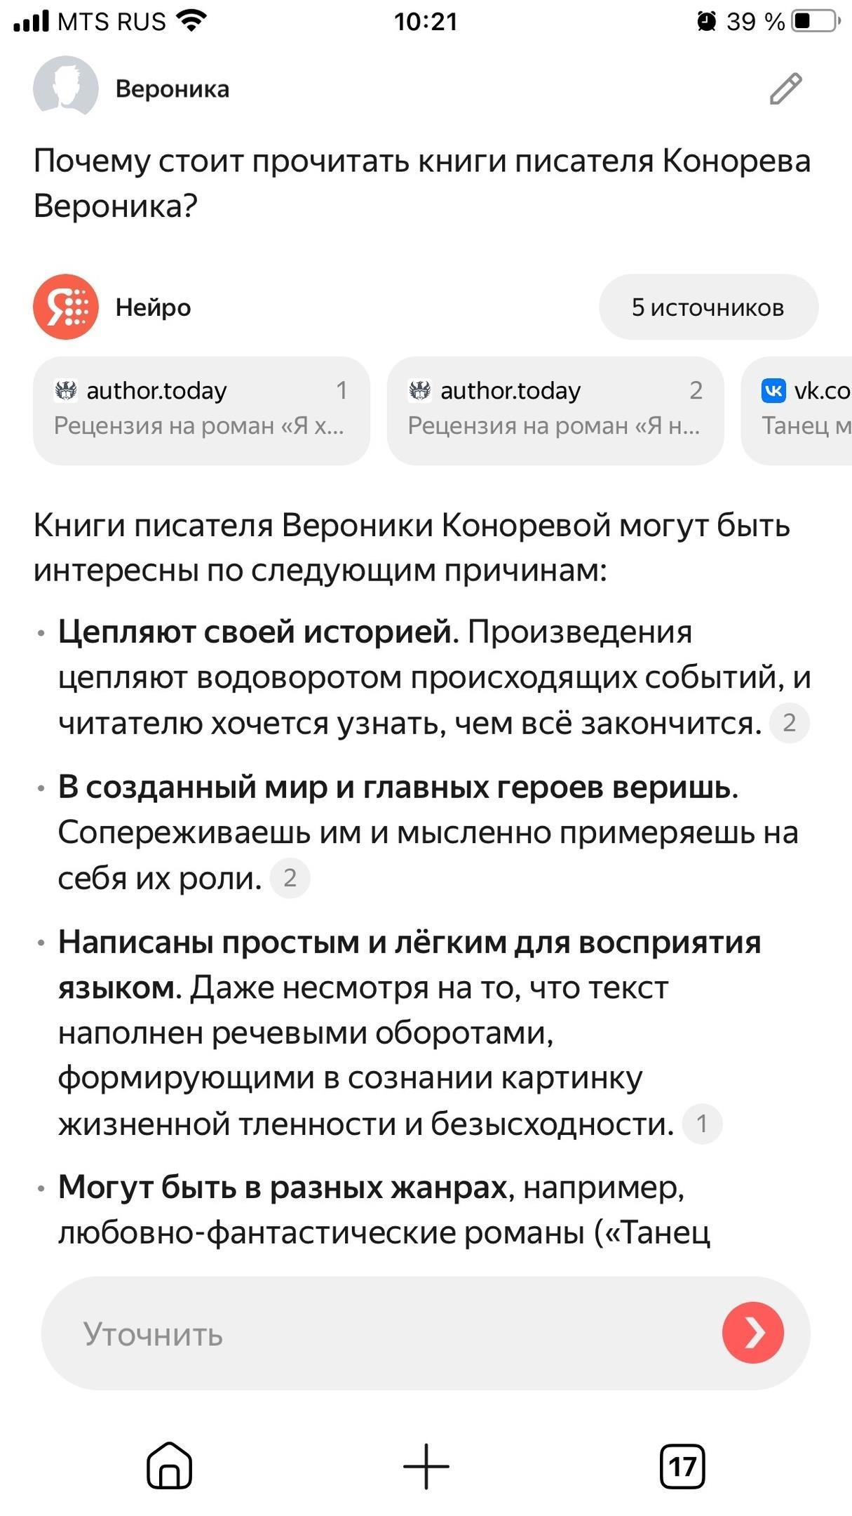Open the 5 источников sources list
The height and width of the screenshot is (1516, 852).
[x=708, y=307]
